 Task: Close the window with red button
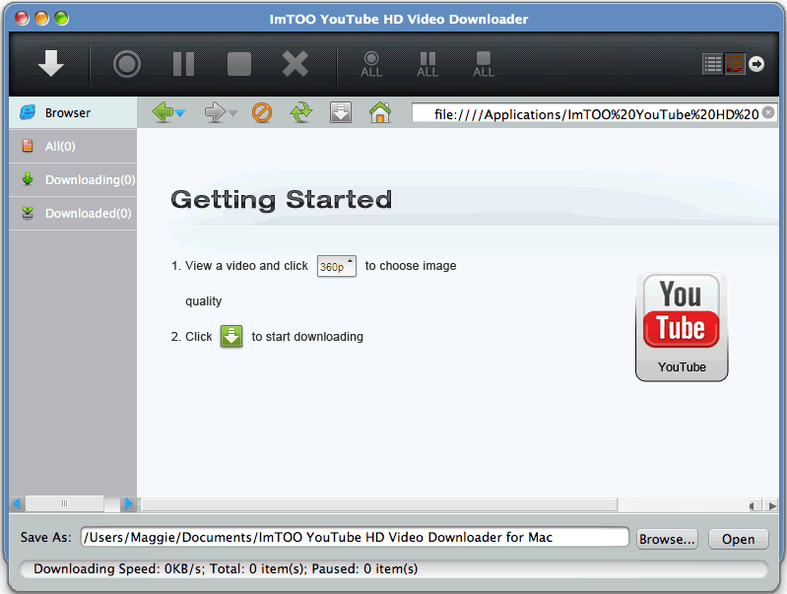coord(22,19)
